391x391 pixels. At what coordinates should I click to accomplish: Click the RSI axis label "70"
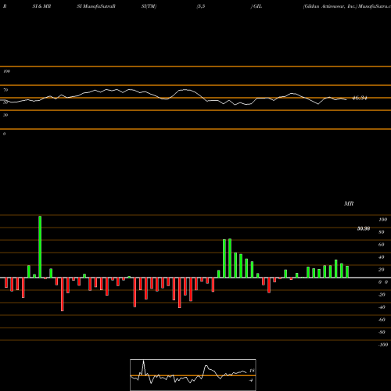(5, 90)
